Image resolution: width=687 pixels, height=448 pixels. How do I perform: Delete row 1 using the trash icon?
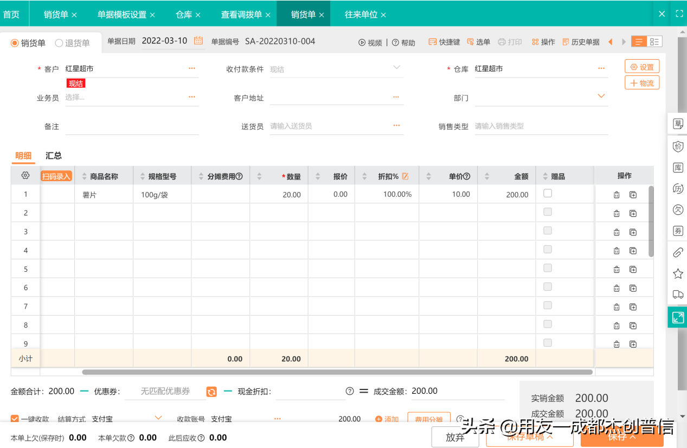click(617, 194)
